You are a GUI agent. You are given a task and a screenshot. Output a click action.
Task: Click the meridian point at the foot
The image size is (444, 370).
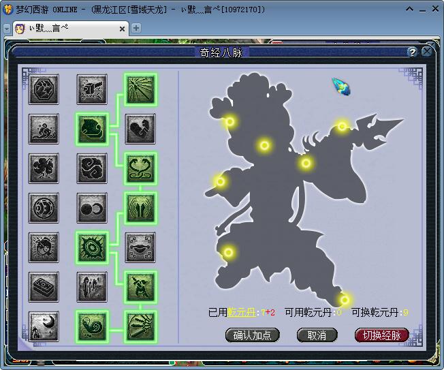[345, 300]
